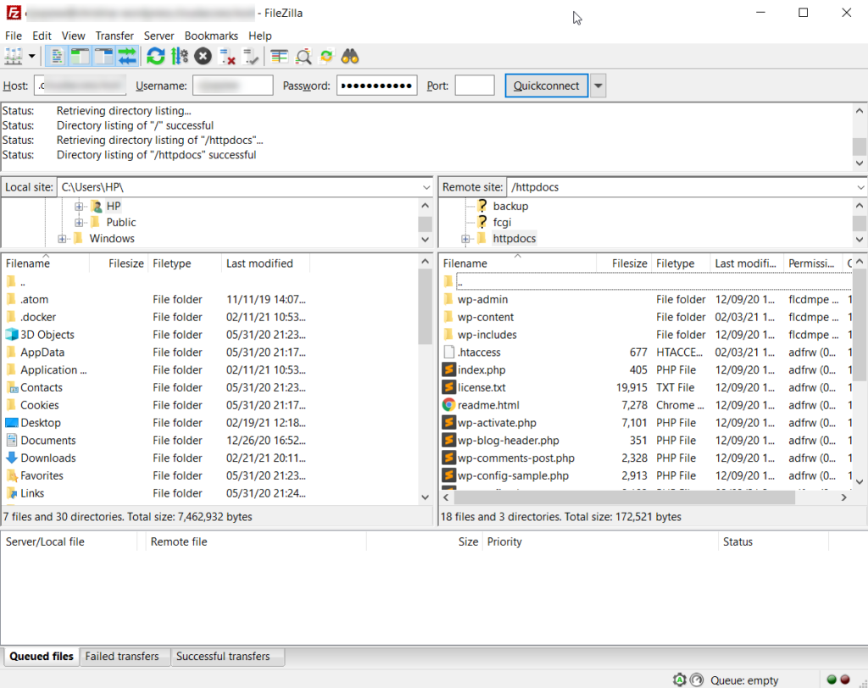Viewport: 868px width, 688px height.
Task: Open the Remote site path dropdown
Action: coord(860,187)
